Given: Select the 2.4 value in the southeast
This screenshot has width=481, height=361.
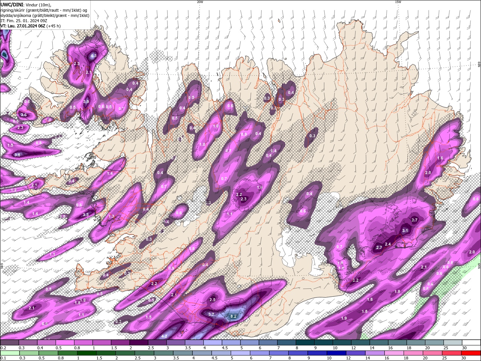Looking at the screenshot, I should pyautogui.click(x=388, y=244).
